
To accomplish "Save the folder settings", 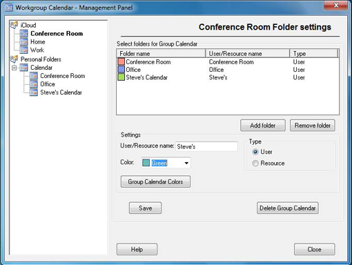I will pos(145,208).
